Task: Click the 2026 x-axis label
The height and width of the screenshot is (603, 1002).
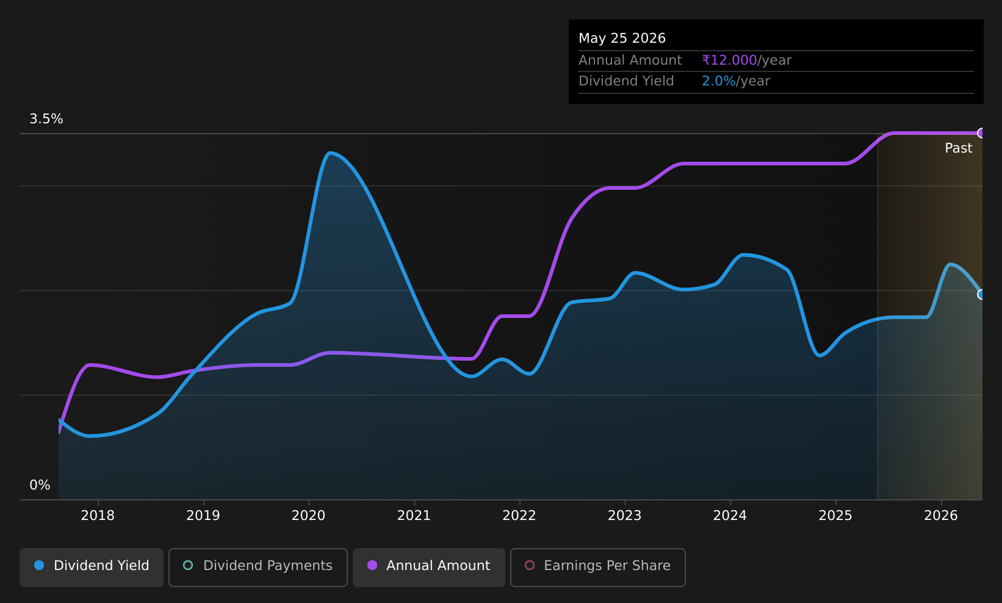Action: click(x=941, y=516)
